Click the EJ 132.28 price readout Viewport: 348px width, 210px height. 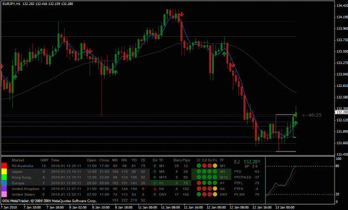[247, 162]
